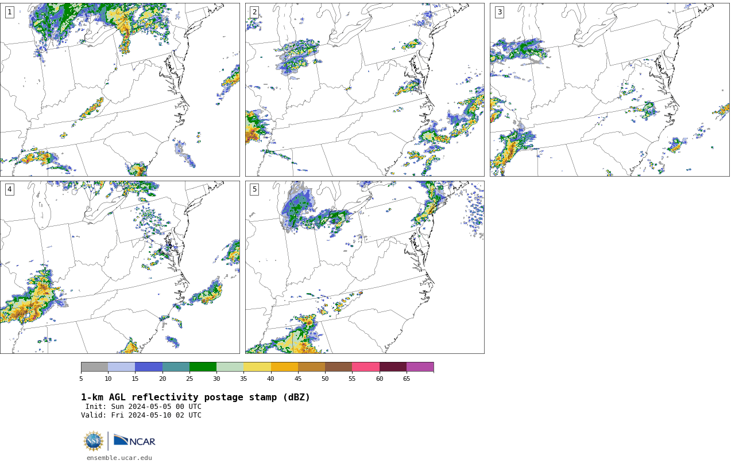Image resolution: width=735 pixels, height=464 pixels.
Task: Click the NSF logo icon
Action: pos(94,441)
